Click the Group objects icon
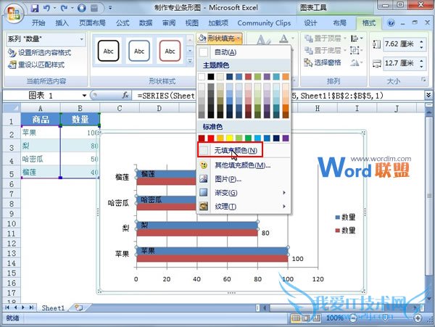 click(355, 50)
